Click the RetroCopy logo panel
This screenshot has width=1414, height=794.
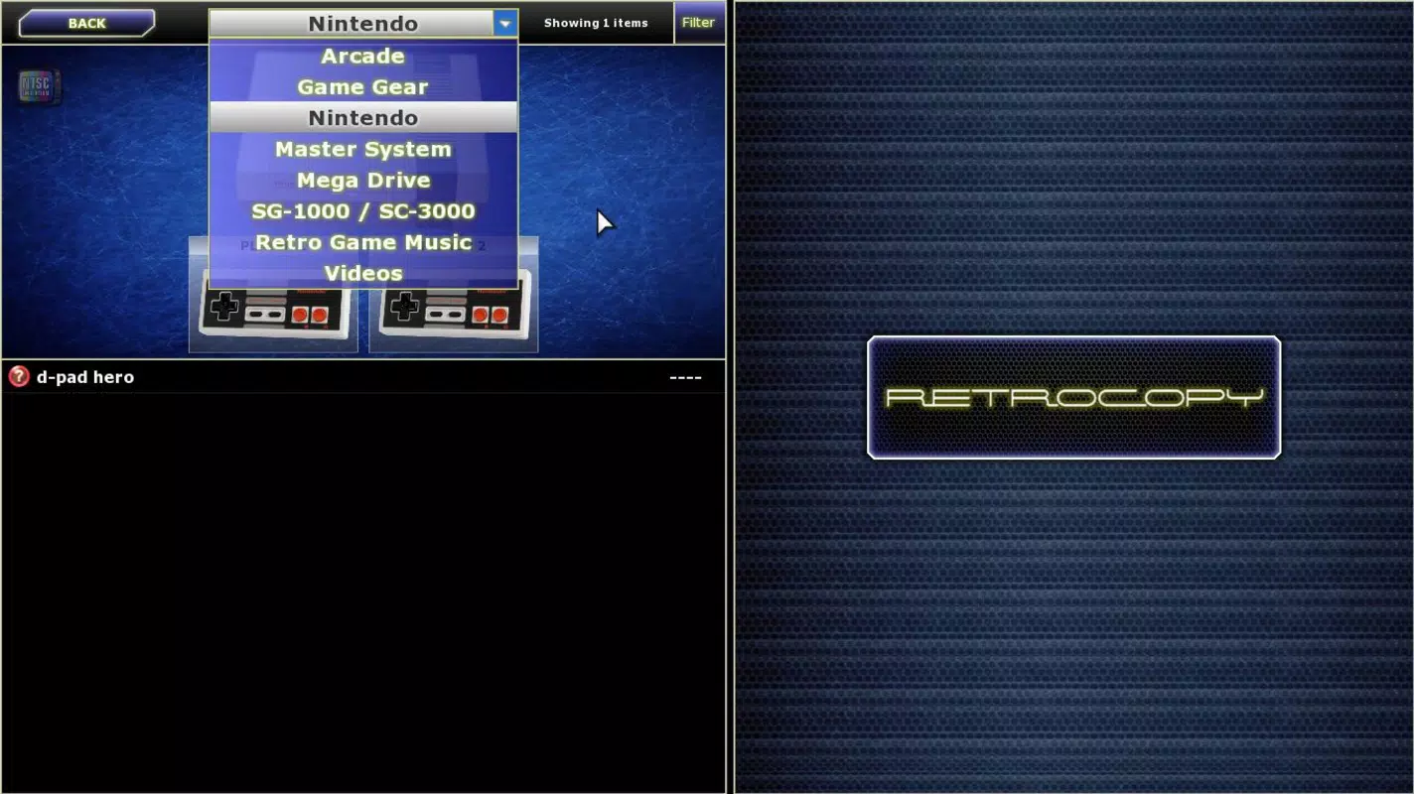pos(1073,397)
